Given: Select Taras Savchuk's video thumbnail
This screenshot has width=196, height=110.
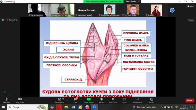Looking at the screenshot, I should [40, 10].
